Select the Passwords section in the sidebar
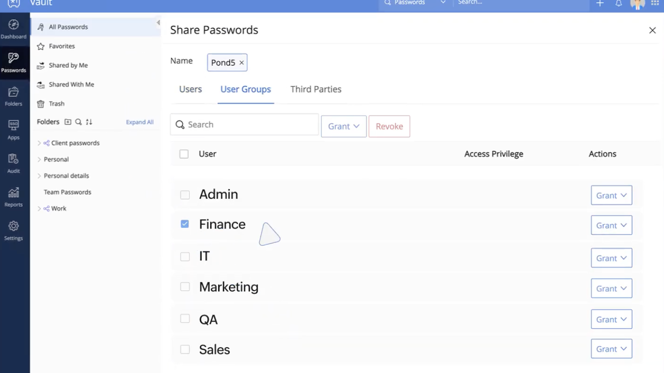This screenshot has height=373, width=664. 13,62
